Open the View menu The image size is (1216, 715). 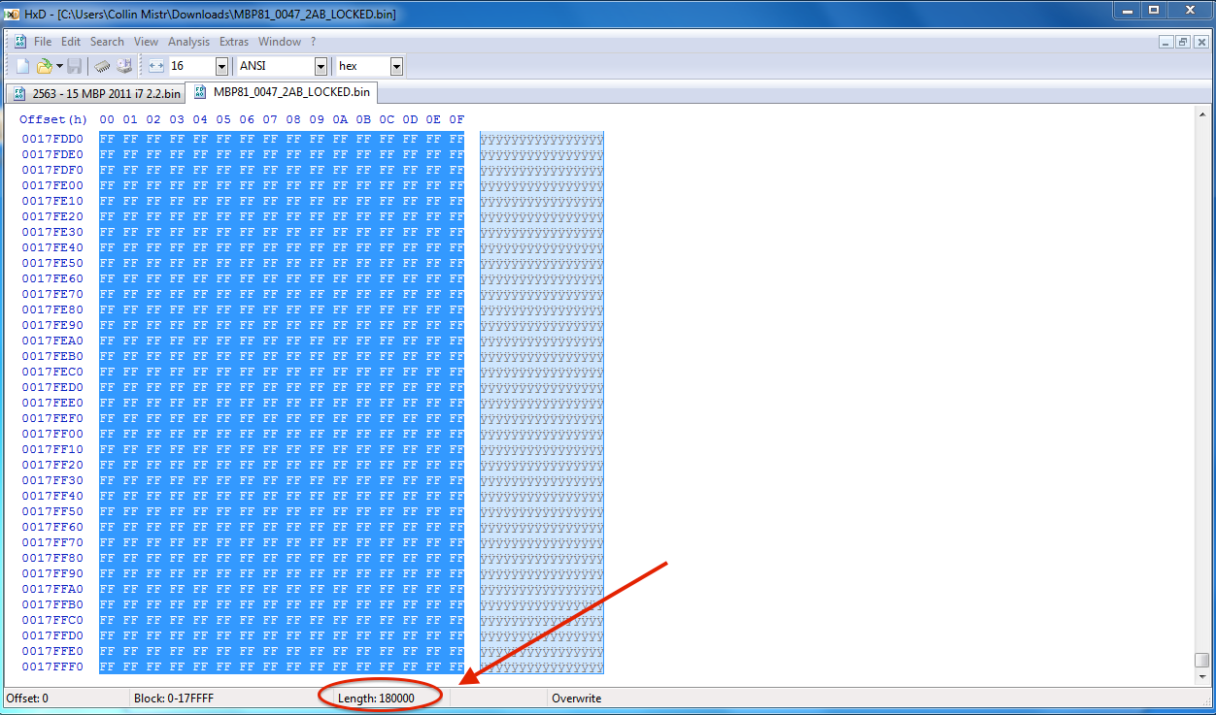click(146, 42)
